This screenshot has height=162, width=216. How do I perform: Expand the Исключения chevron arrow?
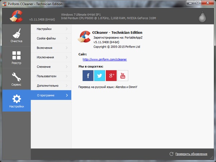pyautogui.click(x=67, y=57)
